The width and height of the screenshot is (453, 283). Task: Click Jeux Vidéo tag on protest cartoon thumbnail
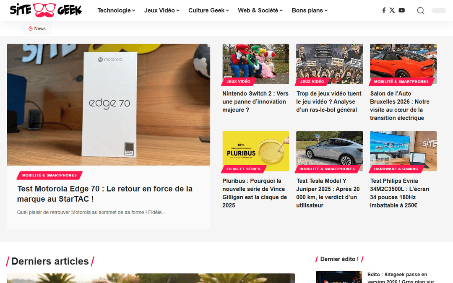tap(312, 82)
